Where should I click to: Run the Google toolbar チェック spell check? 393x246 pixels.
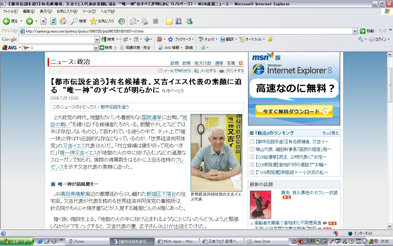(206, 39)
